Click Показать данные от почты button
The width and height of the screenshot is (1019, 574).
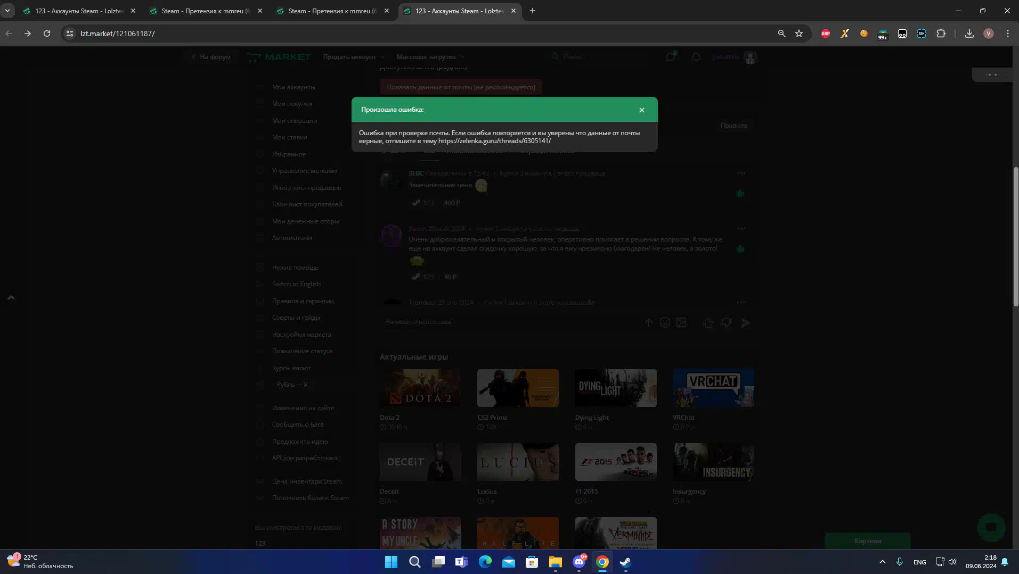461,87
